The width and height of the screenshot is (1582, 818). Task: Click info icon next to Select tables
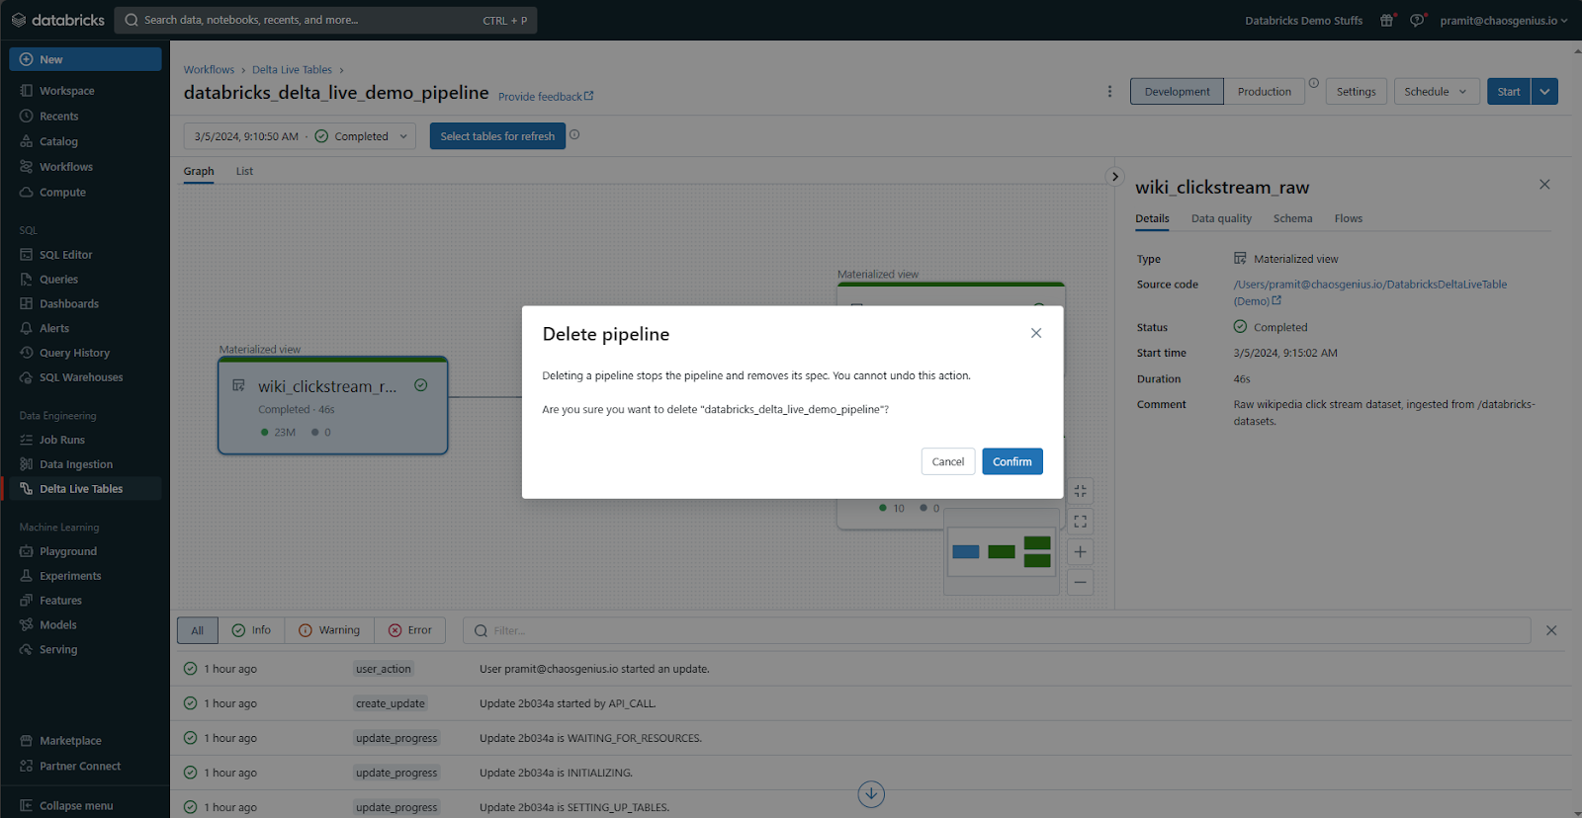[574, 134]
